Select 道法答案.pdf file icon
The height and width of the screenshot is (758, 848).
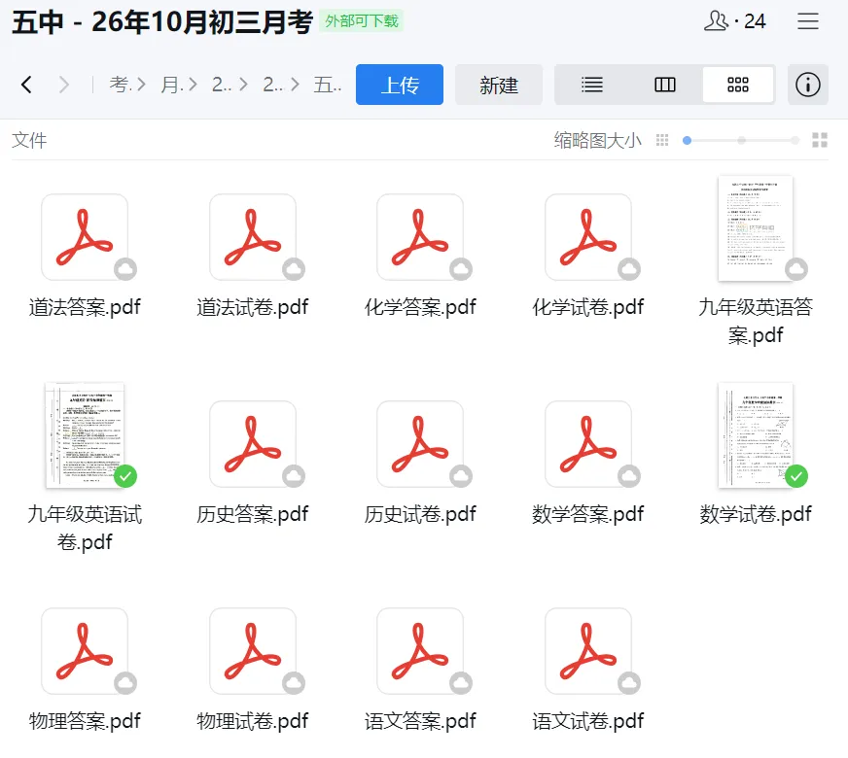click(x=85, y=237)
